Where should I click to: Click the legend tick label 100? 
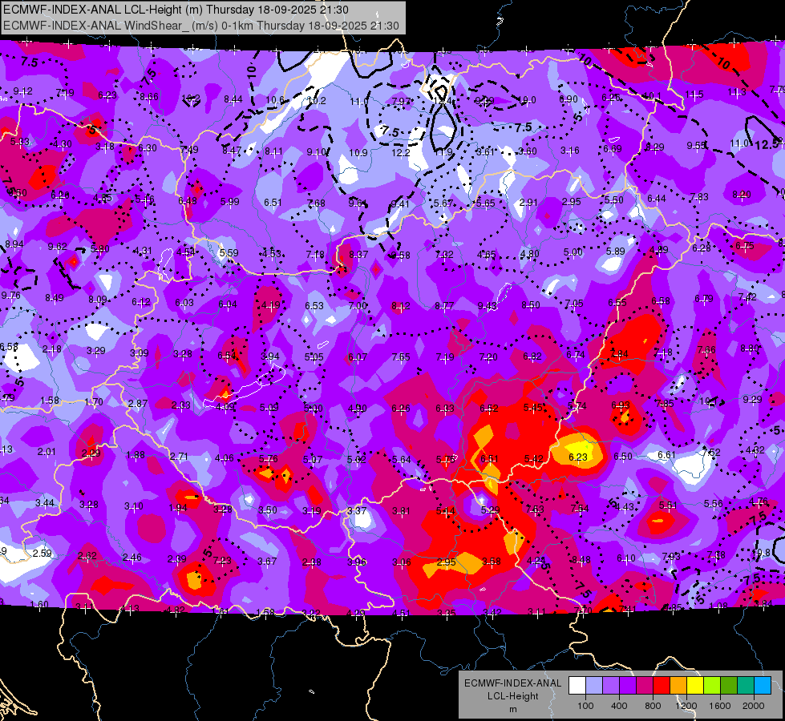click(x=585, y=706)
